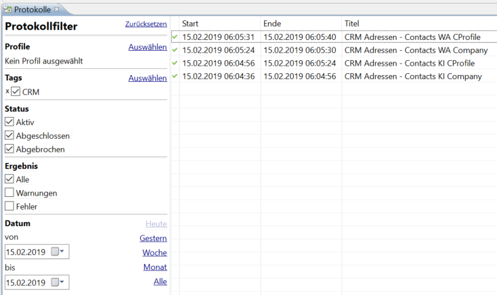This screenshot has height=295, width=497.
Task: Remove the CRM tag with the x
Action: tap(7, 91)
